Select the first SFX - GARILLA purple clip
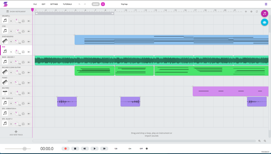The width and height of the screenshot is (271, 154). pos(67,102)
